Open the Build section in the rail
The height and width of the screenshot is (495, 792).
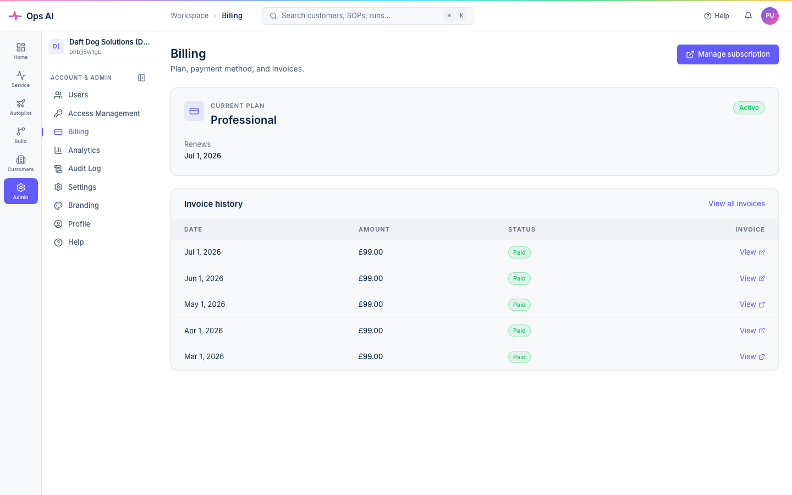(x=21, y=135)
